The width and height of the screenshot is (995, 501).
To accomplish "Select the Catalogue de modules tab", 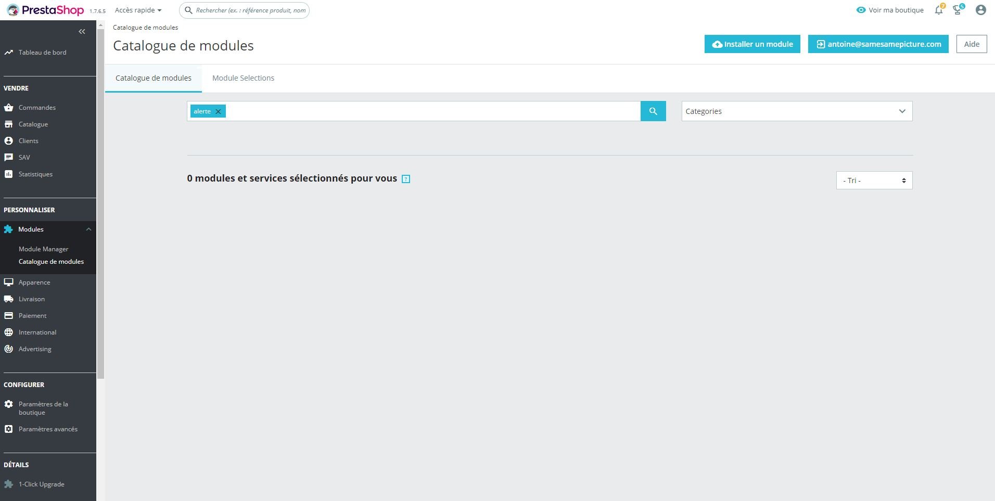I will coord(154,78).
